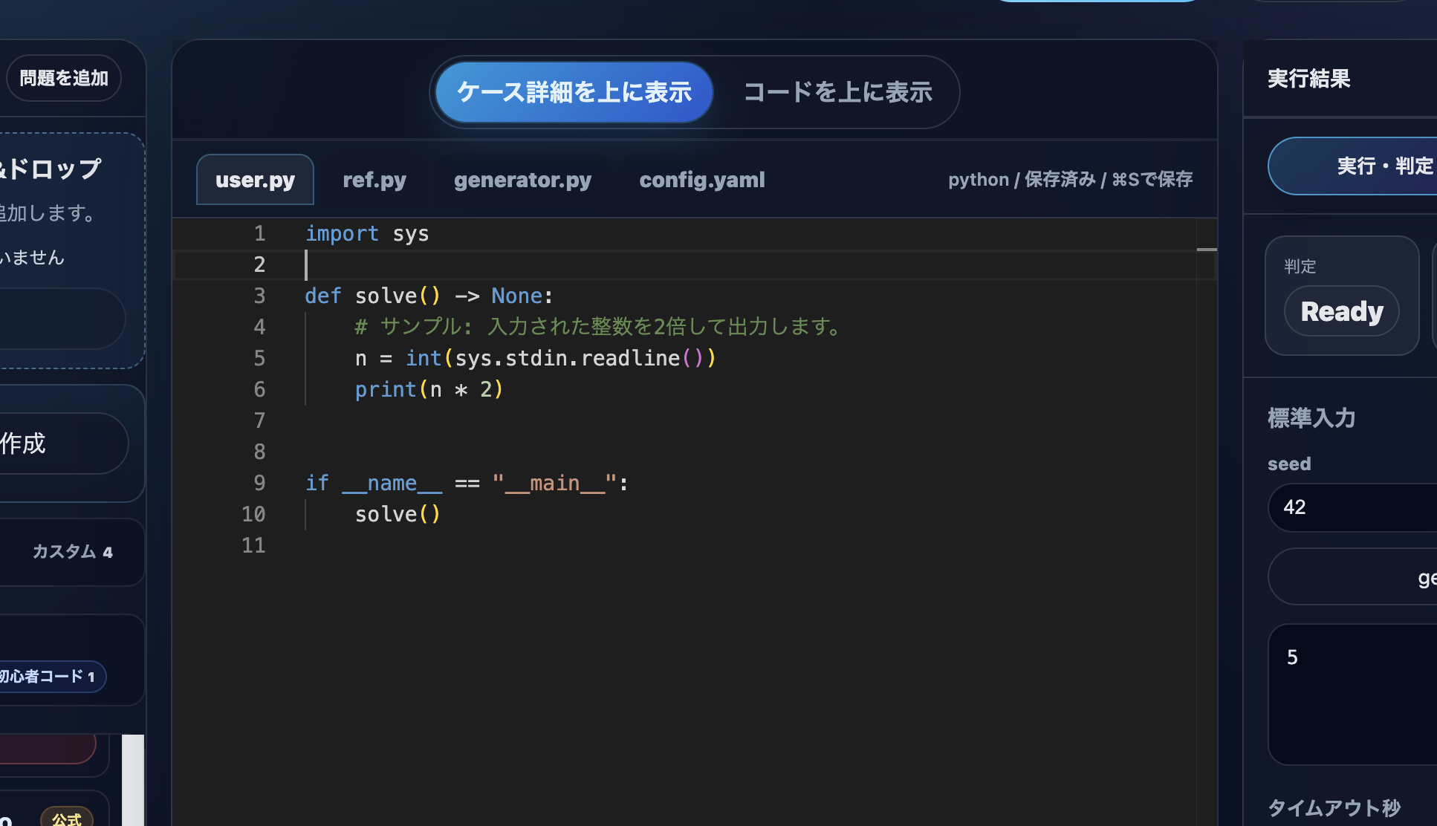Click the ドロップ drop zone heading

pos(51,169)
